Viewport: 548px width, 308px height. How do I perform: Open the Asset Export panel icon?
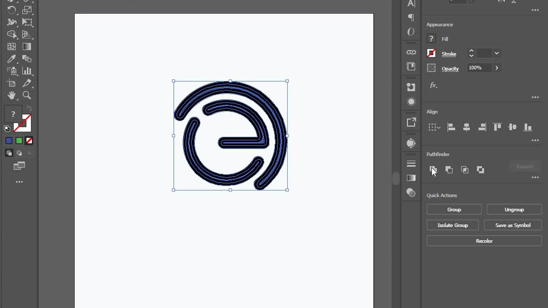click(411, 122)
